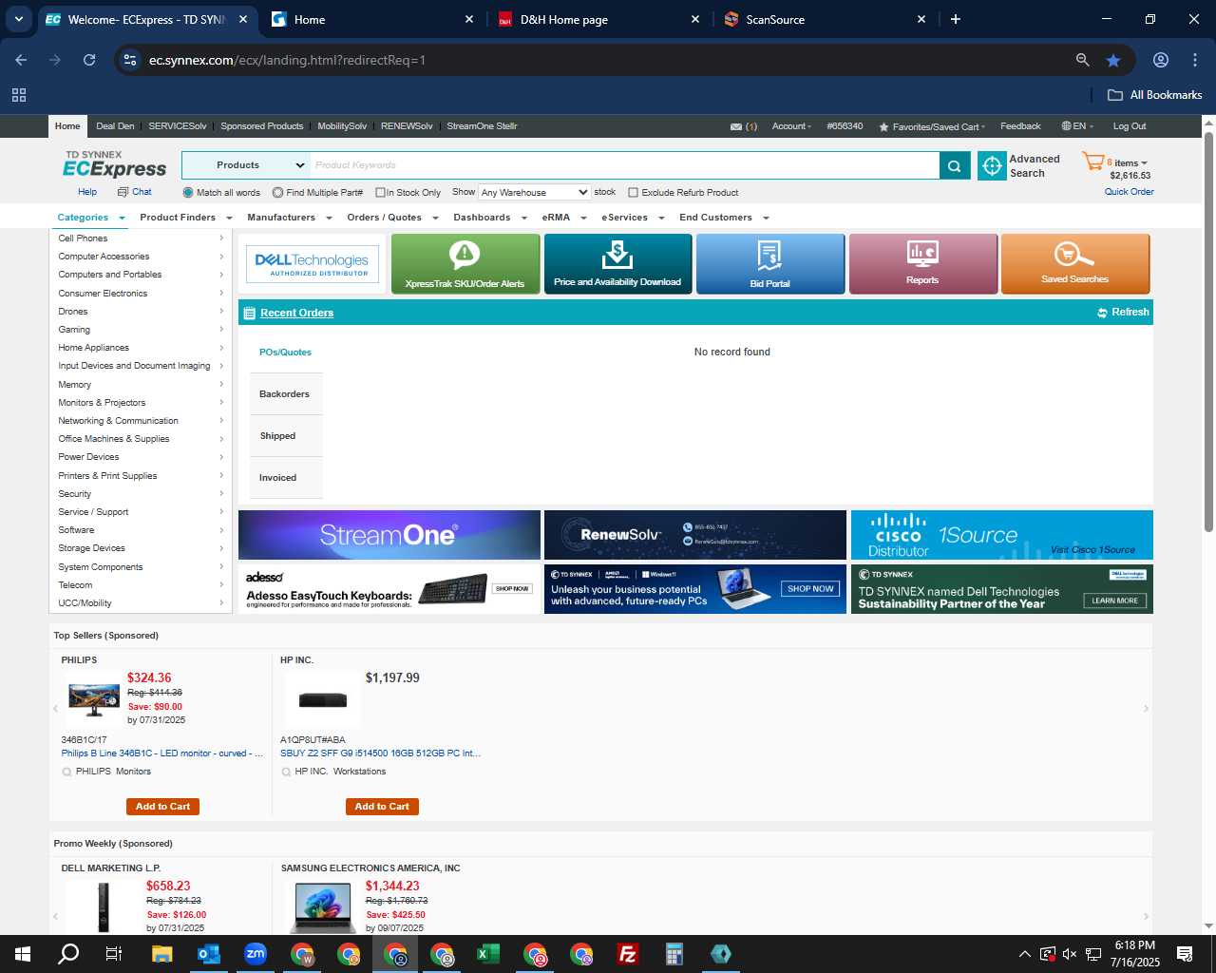Select the Invoiced tab in Recent Orders
Screen dimensions: 1216x973
(x=285, y=478)
